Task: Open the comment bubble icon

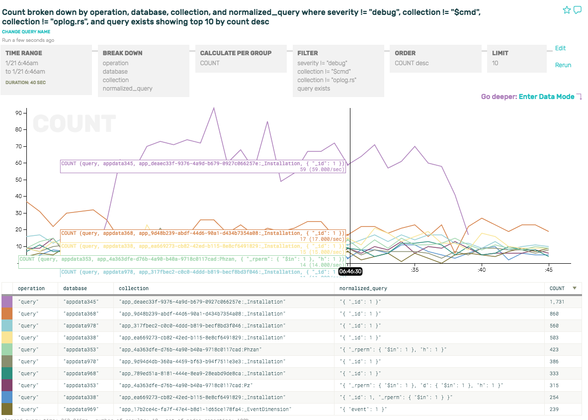Action: point(578,10)
